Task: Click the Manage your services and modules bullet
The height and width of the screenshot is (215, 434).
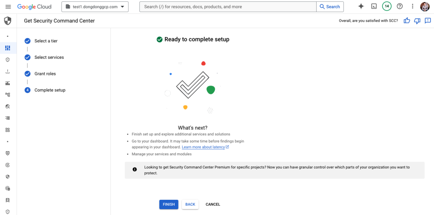Action: click(161, 154)
